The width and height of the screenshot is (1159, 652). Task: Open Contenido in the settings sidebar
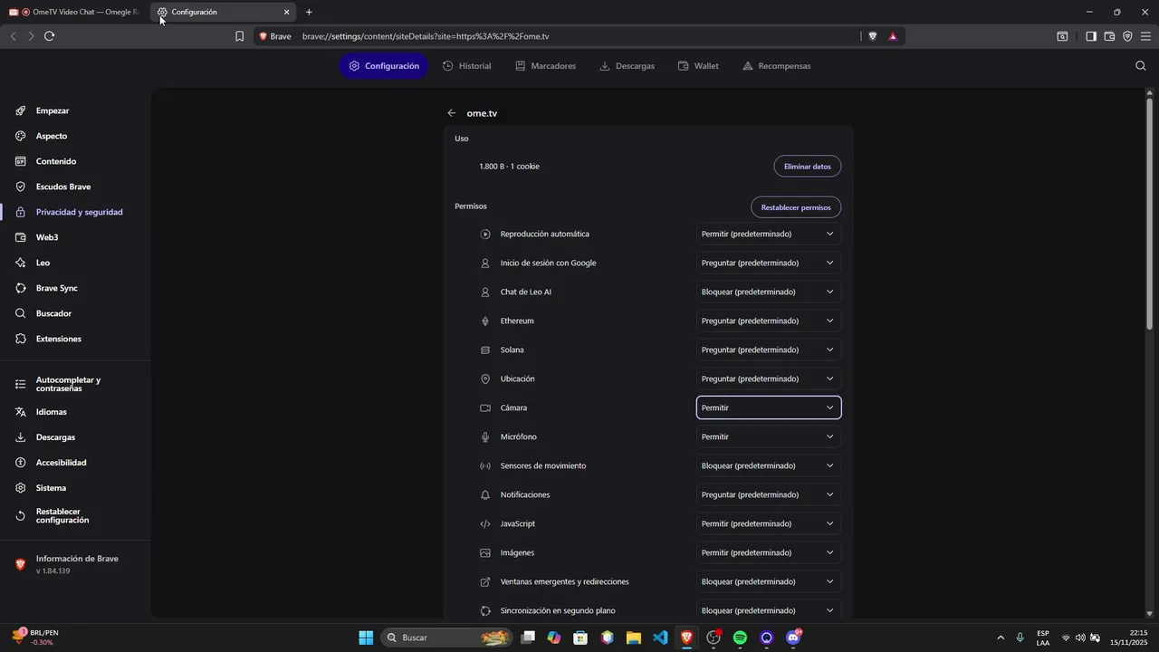56,161
